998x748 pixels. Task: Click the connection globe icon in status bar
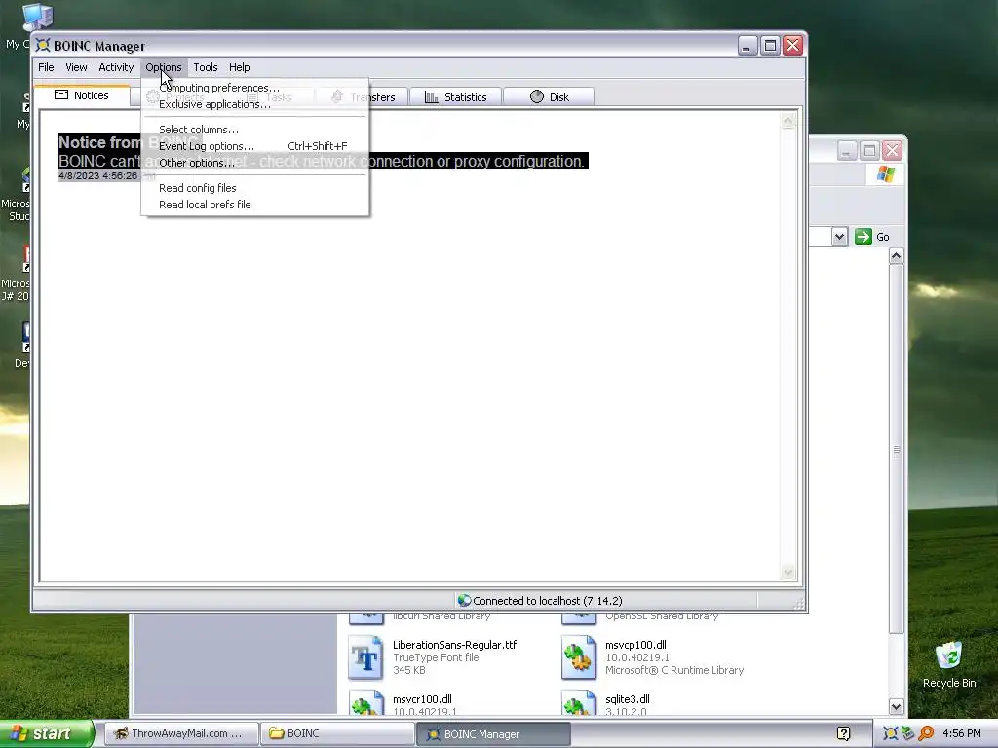464,600
